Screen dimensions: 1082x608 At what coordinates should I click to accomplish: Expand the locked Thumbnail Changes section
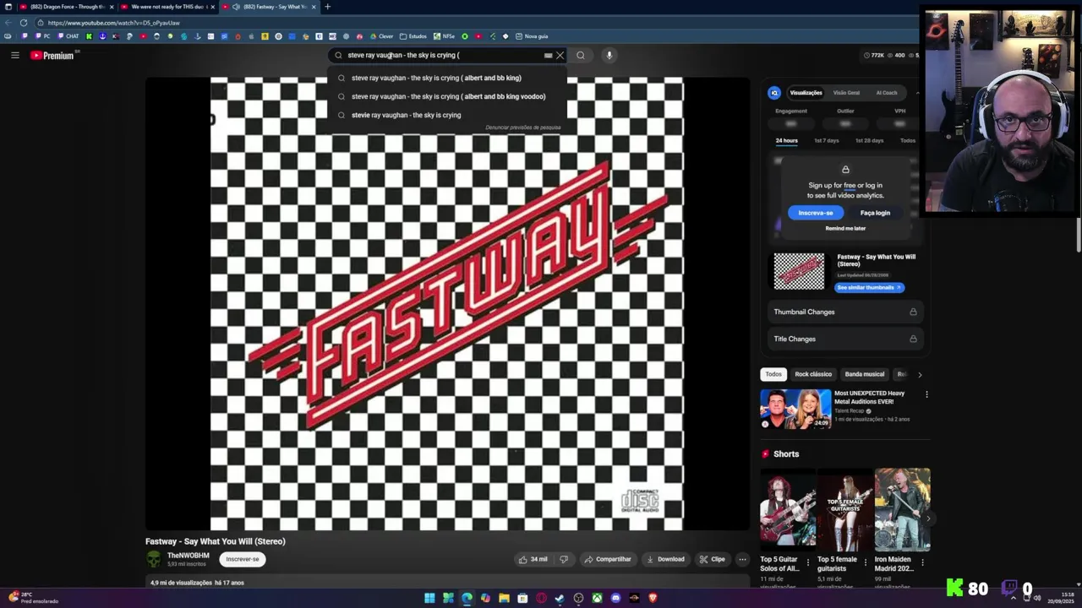pos(845,312)
